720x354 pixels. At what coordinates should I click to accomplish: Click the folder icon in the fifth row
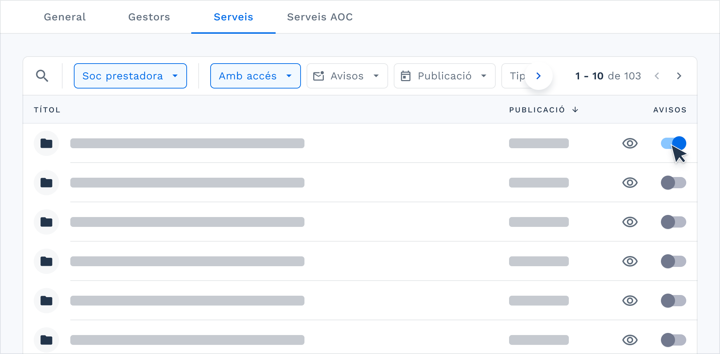46,301
